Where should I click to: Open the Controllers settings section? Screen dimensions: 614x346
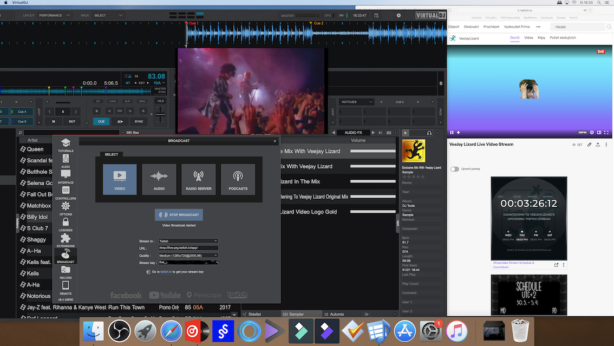[66, 192]
